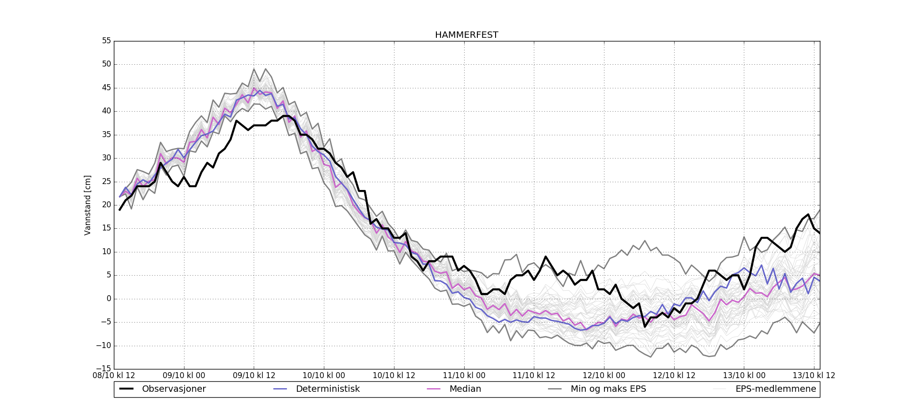Click the 10/10 kl 00 x-axis tick label
The height and width of the screenshot is (410, 911).
[324, 376]
